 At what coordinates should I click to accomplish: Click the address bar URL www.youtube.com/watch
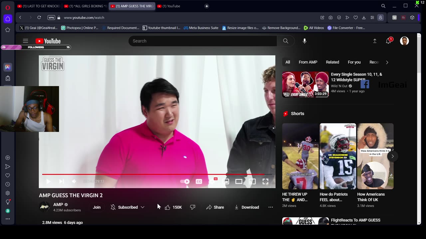pyautogui.click(x=84, y=18)
